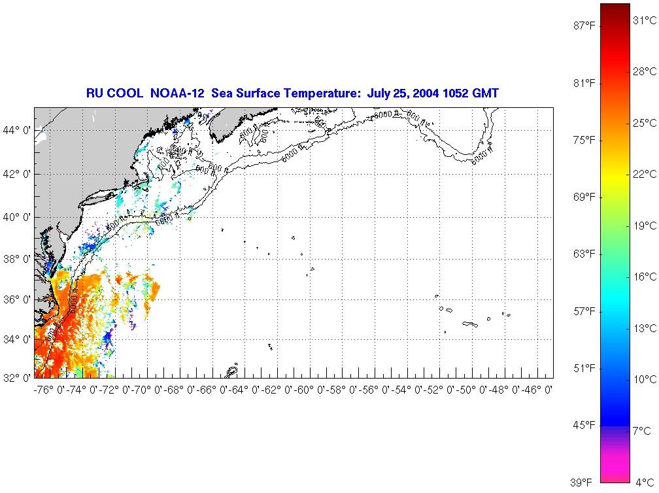Click the 32° 0' latitude label
Screen dimensions: 659x493
click(x=16, y=377)
